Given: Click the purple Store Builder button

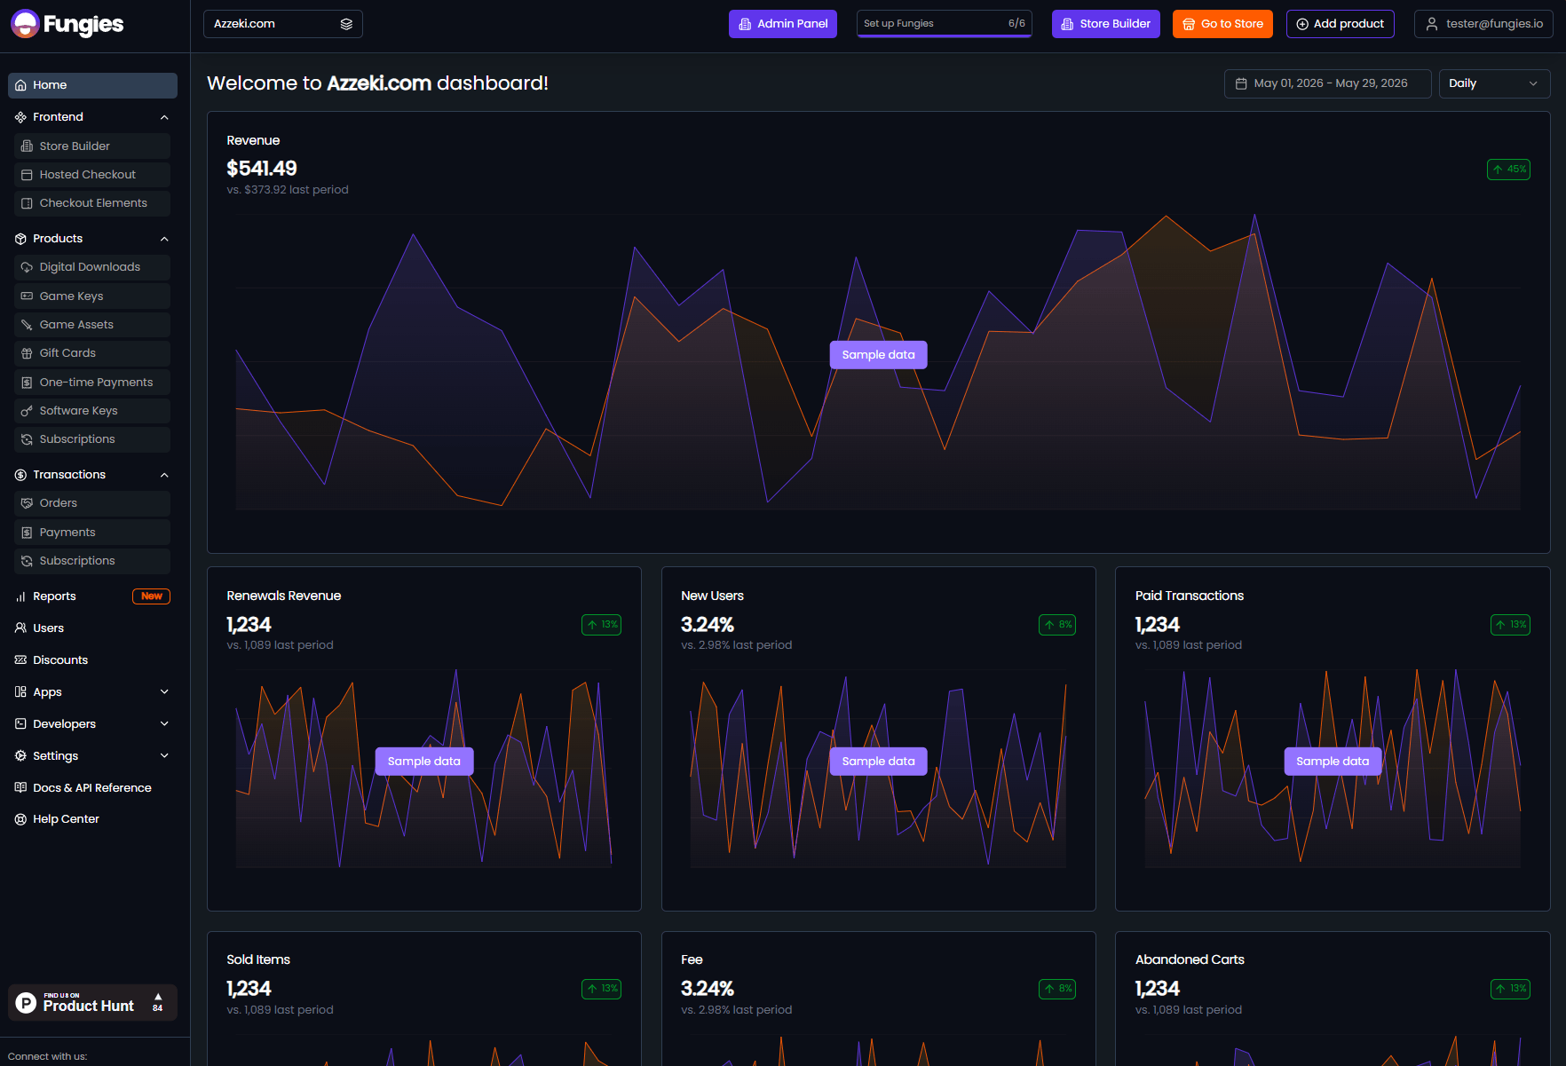Looking at the screenshot, I should [x=1106, y=24].
